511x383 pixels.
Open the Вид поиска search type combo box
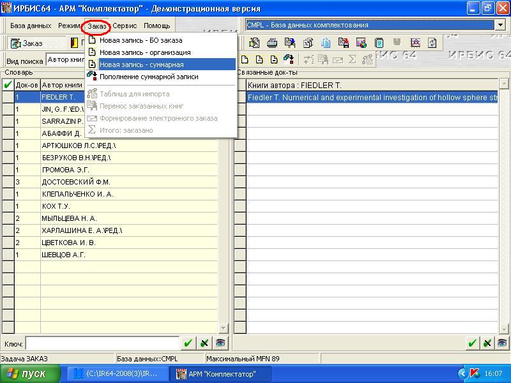65,60
